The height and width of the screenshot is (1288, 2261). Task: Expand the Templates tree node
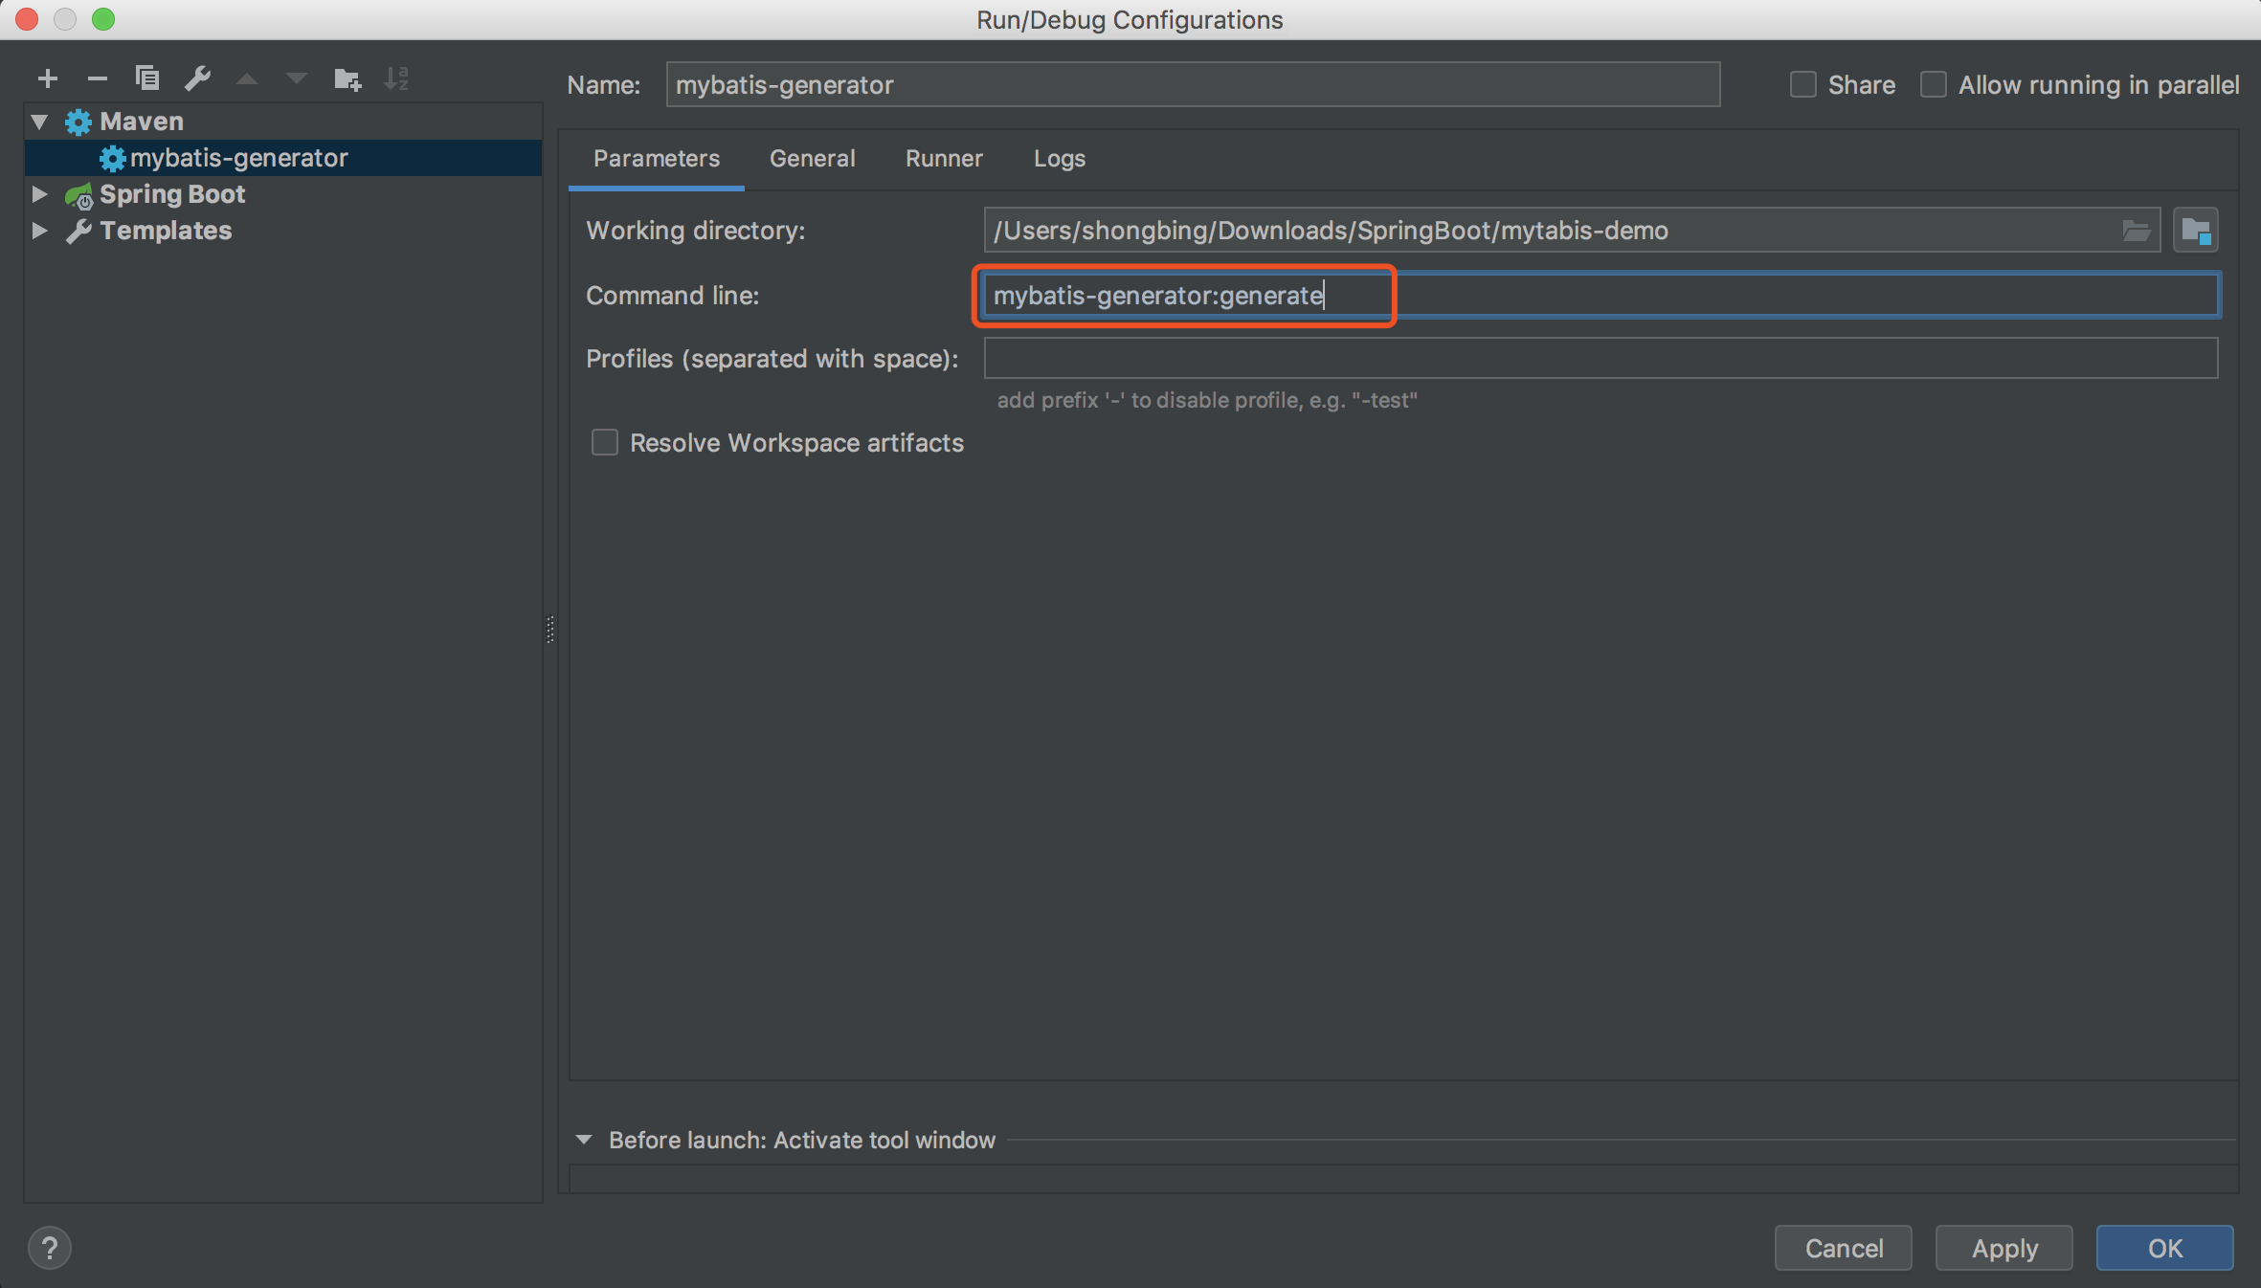point(39,231)
